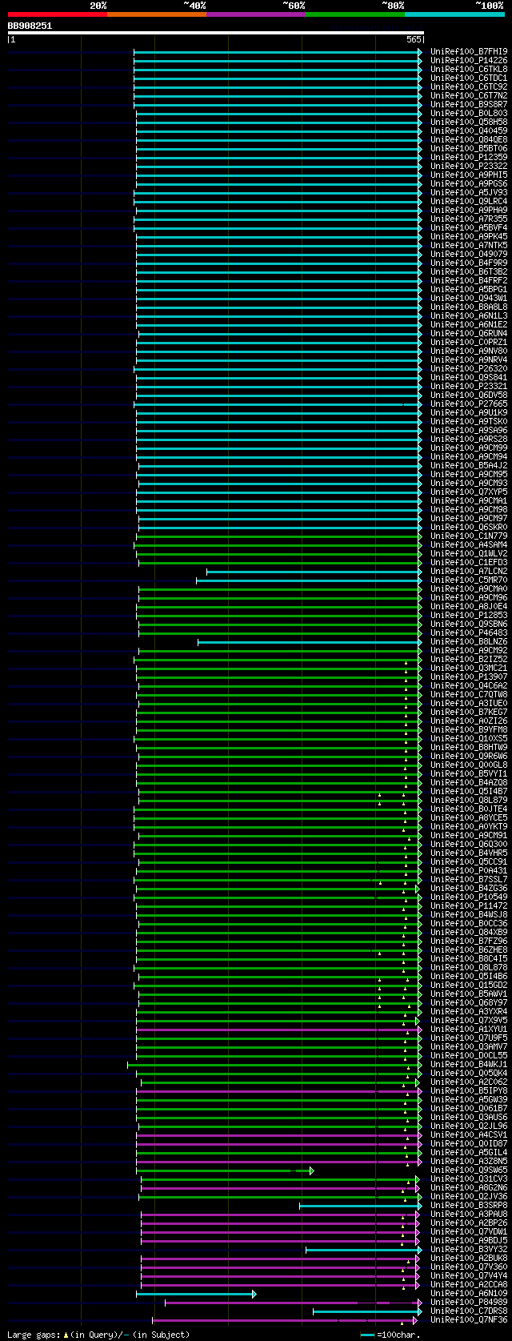The image size is (512, 1341).
Task: Select hit UniRef100_Q8L879
Action: [469, 800]
